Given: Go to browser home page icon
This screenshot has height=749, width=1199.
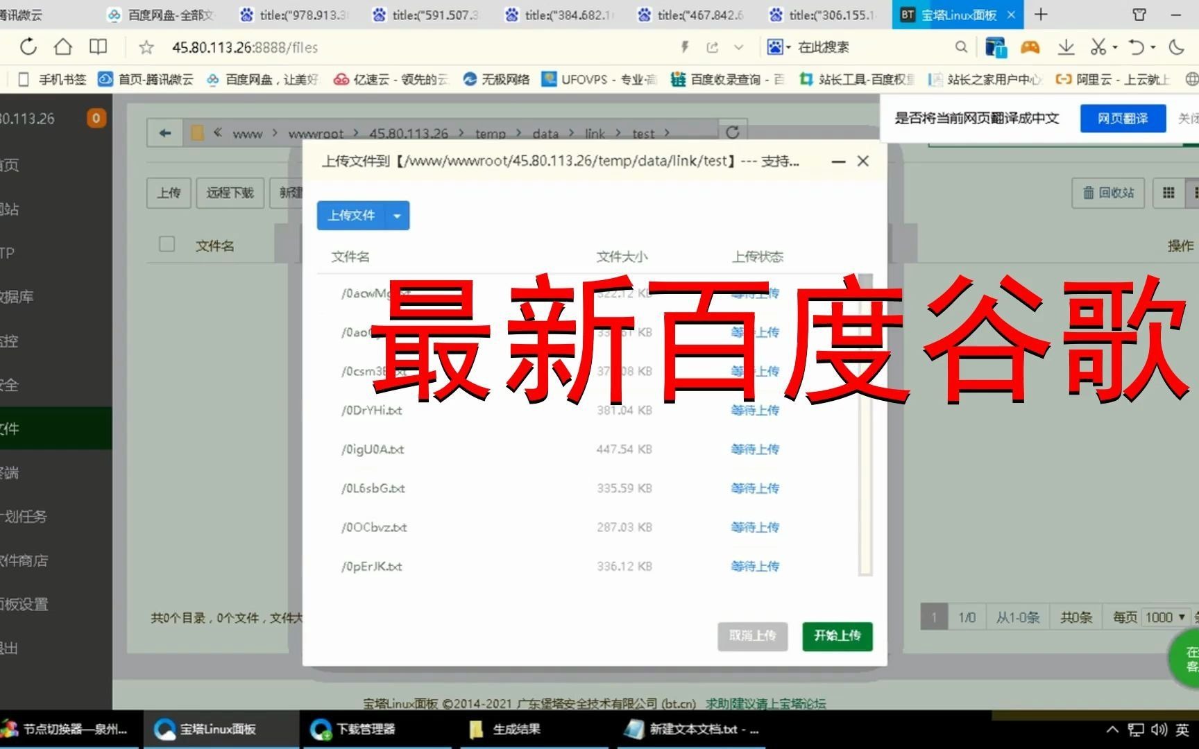Looking at the screenshot, I should pos(63,47).
